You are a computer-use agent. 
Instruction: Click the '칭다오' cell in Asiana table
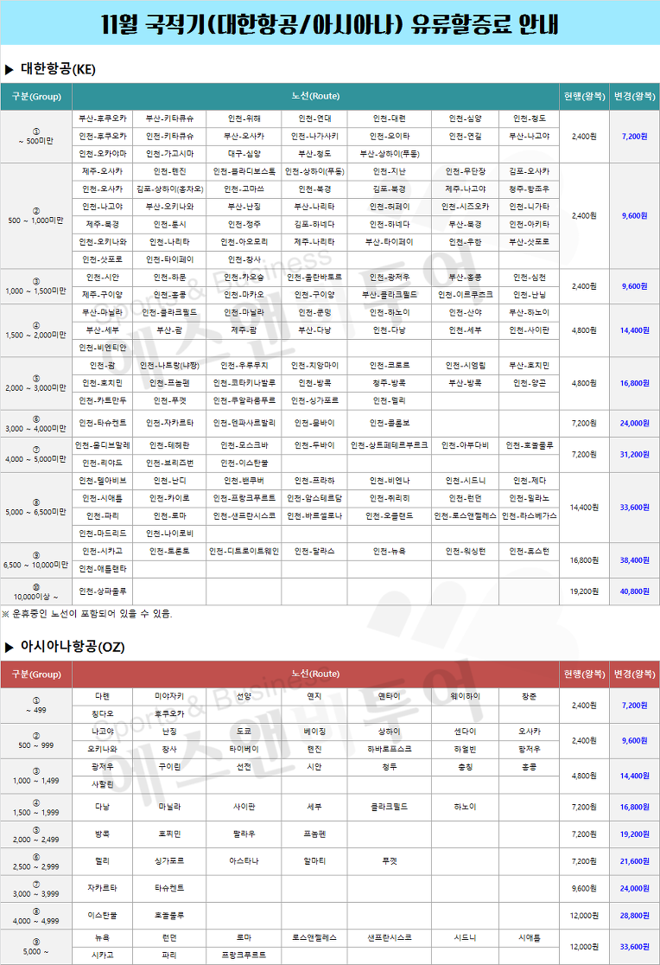(102, 714)
